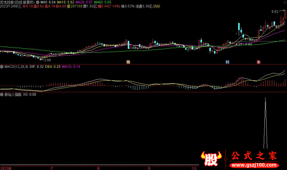This screenshot has width=287, height=170.
Task: Click the high price 高6.62 in header
Action: coord(39,6)
